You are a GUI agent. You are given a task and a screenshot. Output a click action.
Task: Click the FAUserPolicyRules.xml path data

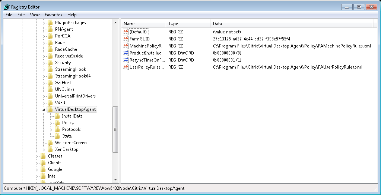click(x=288, y=67)
